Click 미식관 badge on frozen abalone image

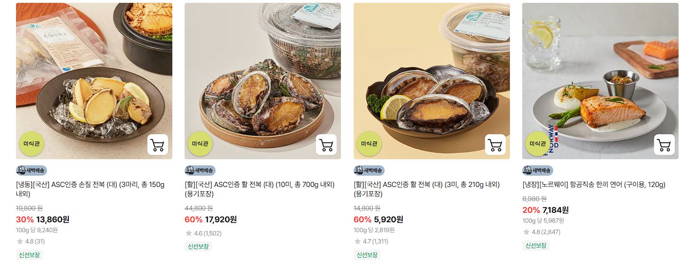pos(32,144)
